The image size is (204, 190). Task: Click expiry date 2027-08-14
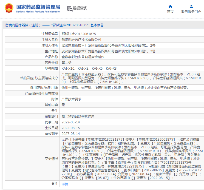pyautogui.click(x=71, y=134)
